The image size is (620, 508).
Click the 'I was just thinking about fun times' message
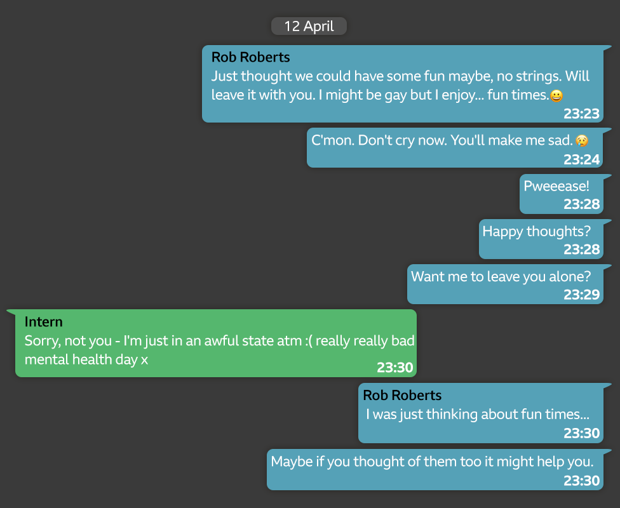477,415
